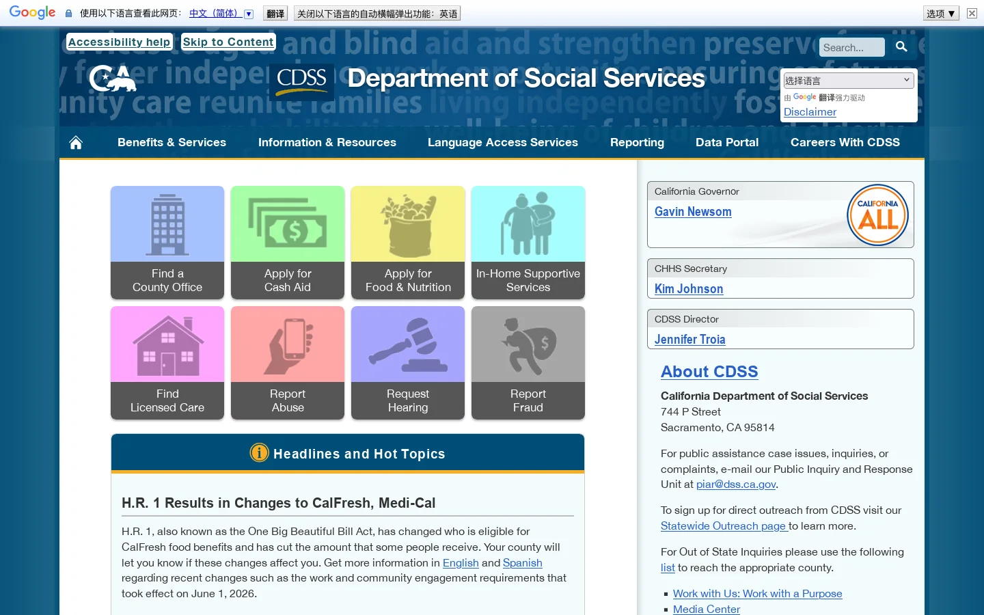
Task: Click the Disclaimer link
Action: [810, 111]
